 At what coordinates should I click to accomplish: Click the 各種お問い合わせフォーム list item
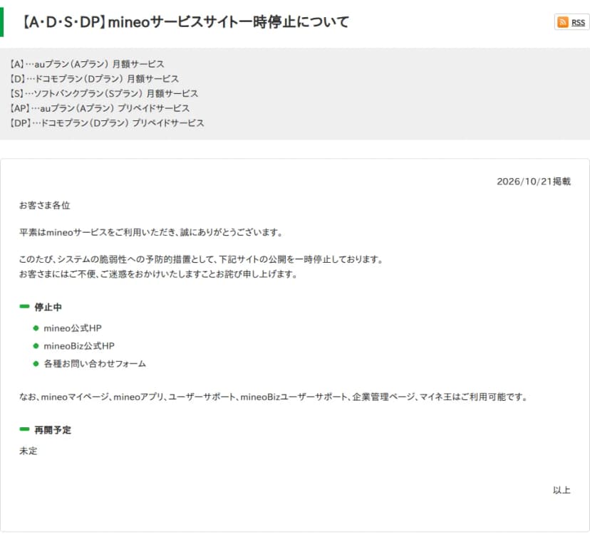95,364
